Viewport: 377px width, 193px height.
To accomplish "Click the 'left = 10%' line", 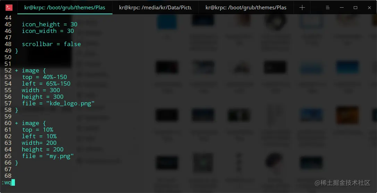I will click(39, 137).
